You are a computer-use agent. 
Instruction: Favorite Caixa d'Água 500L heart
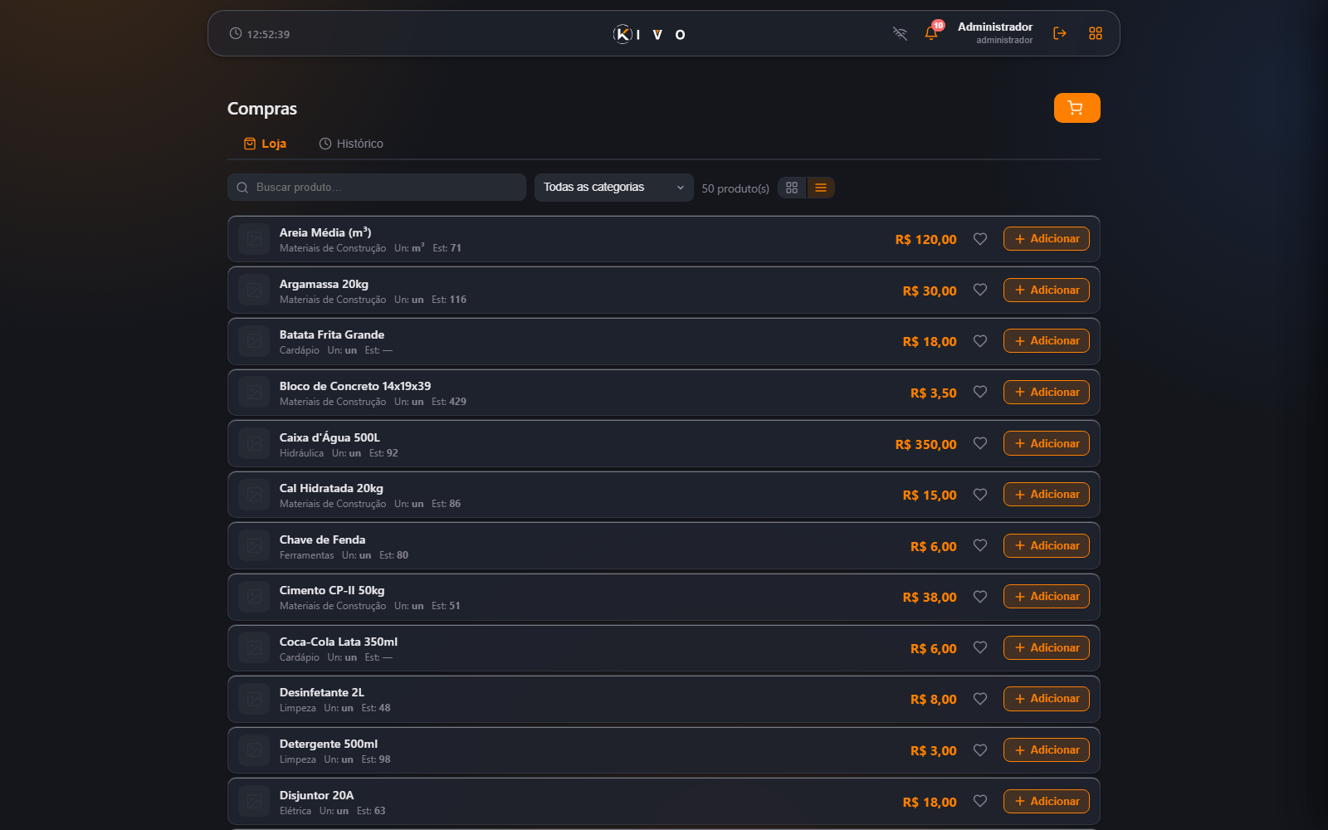tap(980, 443)
